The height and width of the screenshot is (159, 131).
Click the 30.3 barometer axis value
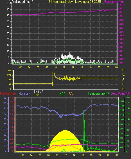[121, 4]
